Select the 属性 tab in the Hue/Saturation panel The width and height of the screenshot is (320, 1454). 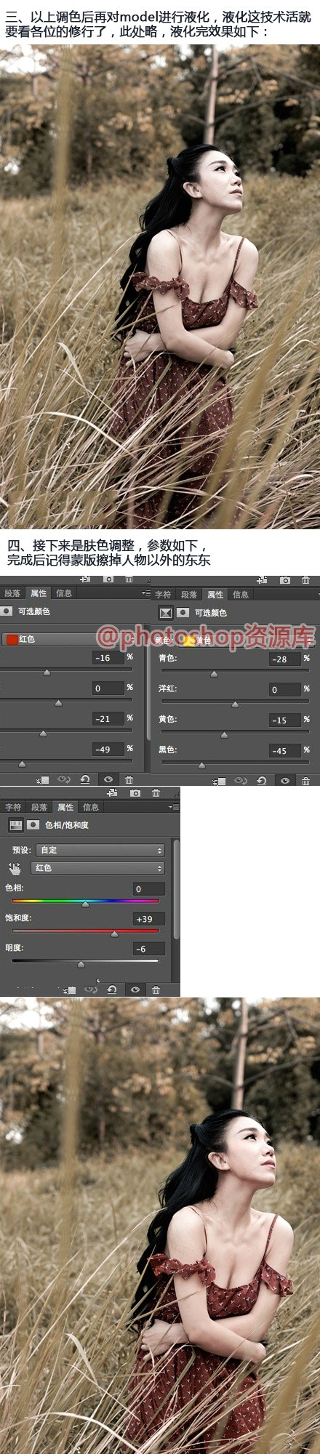[65, 807]
